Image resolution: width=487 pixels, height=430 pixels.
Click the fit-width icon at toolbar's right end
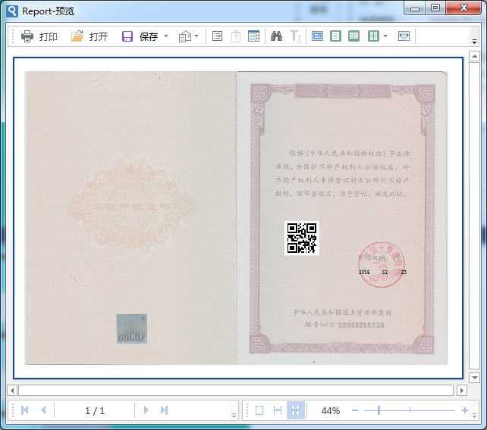pyautogui.click(x=404, y=36)
